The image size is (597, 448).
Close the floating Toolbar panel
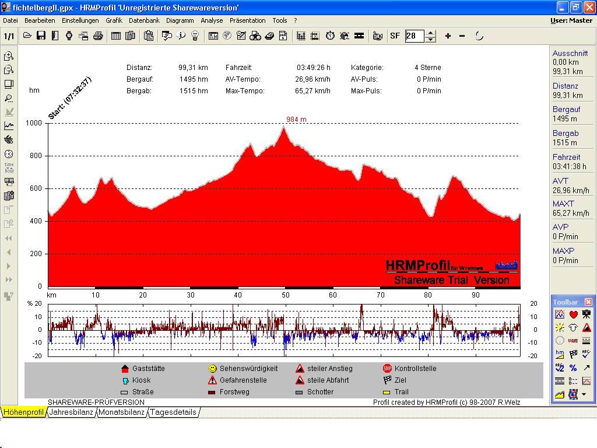pyautogui.click(x=588, y=302)
